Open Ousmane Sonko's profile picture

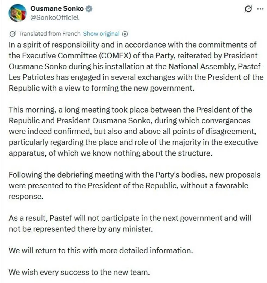(17, 13)
